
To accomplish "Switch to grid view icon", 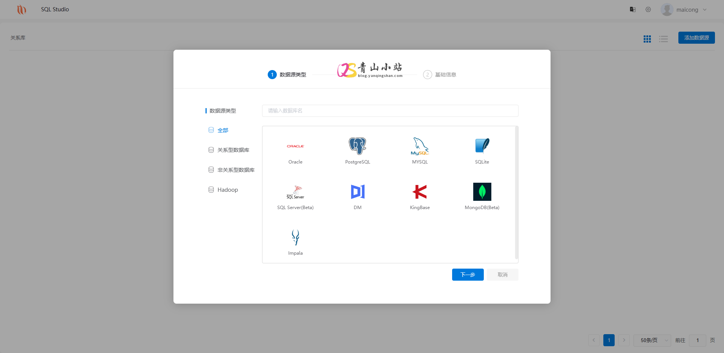I will pos(647,39).
